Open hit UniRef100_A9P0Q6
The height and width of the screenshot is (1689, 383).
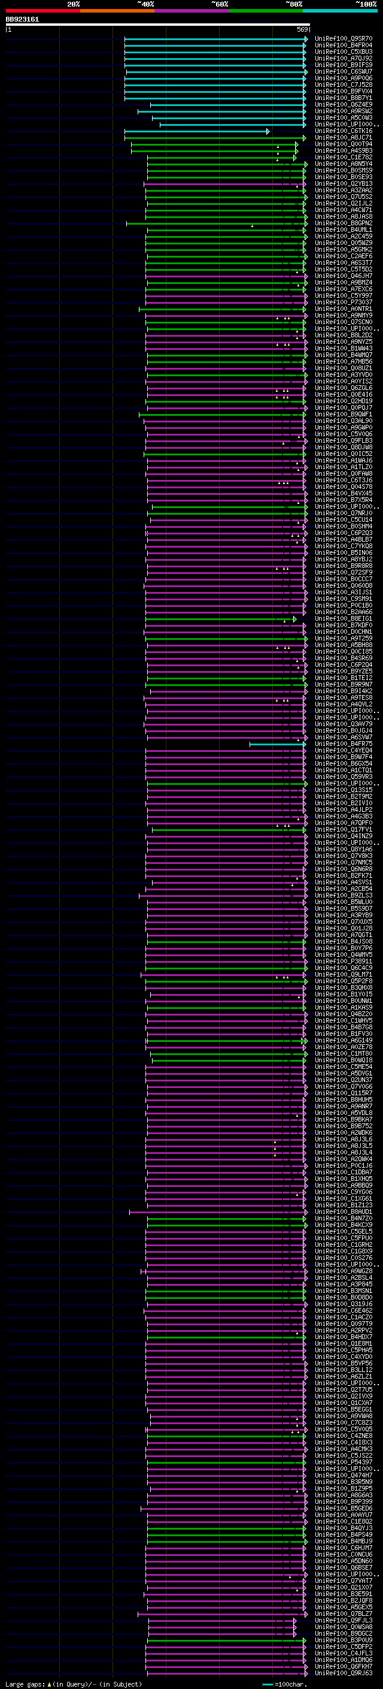pyautogui.click(x=344, y=78)
